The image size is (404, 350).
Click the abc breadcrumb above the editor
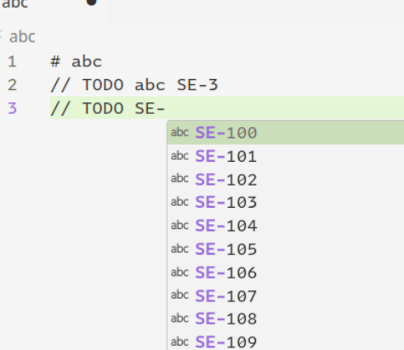coord(22,37)
